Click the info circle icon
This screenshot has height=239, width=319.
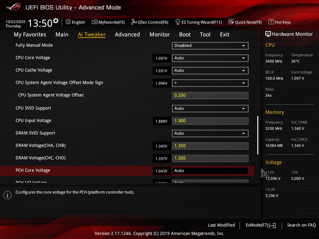pyautogui.click(x=7, y=195)
